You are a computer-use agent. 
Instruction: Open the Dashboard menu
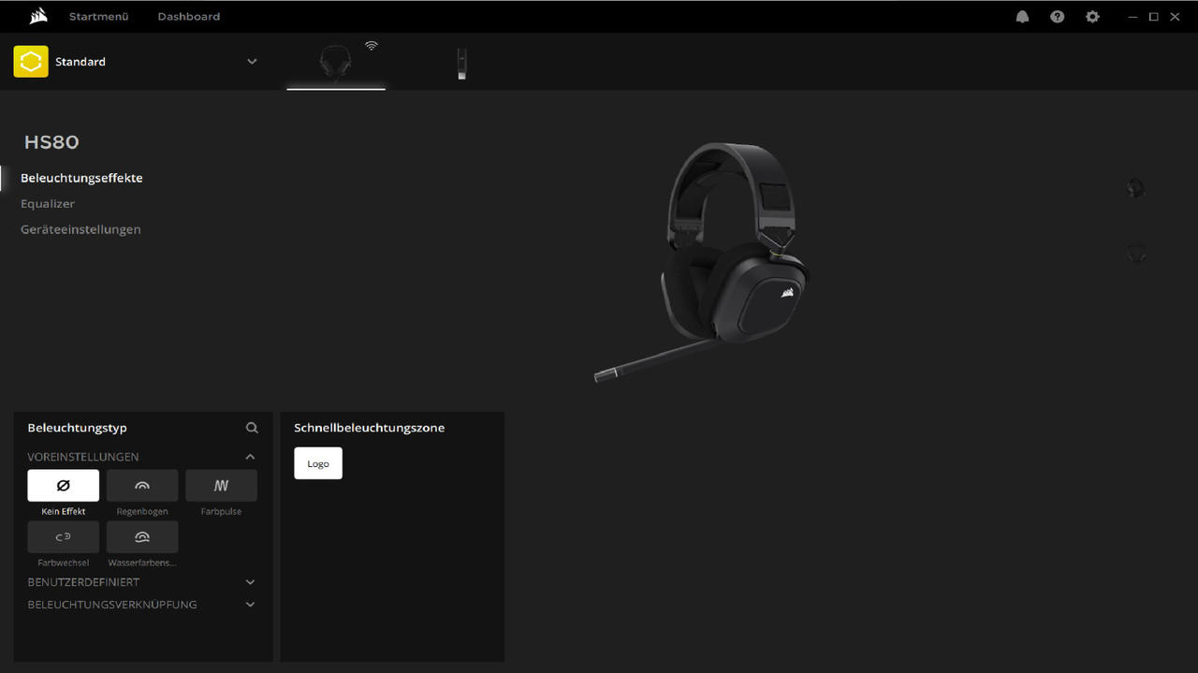(188, 17)
